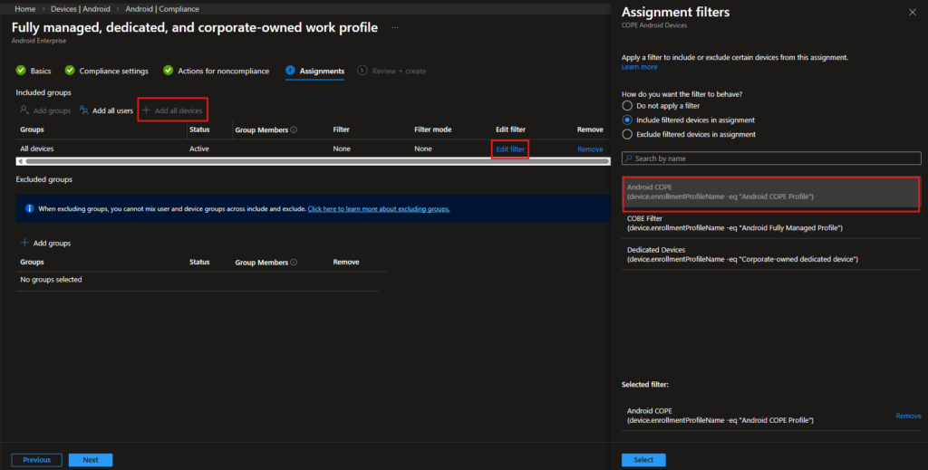Choose Exclude filtered devices in assignment
928x470 pixels.
pos(626,134)
